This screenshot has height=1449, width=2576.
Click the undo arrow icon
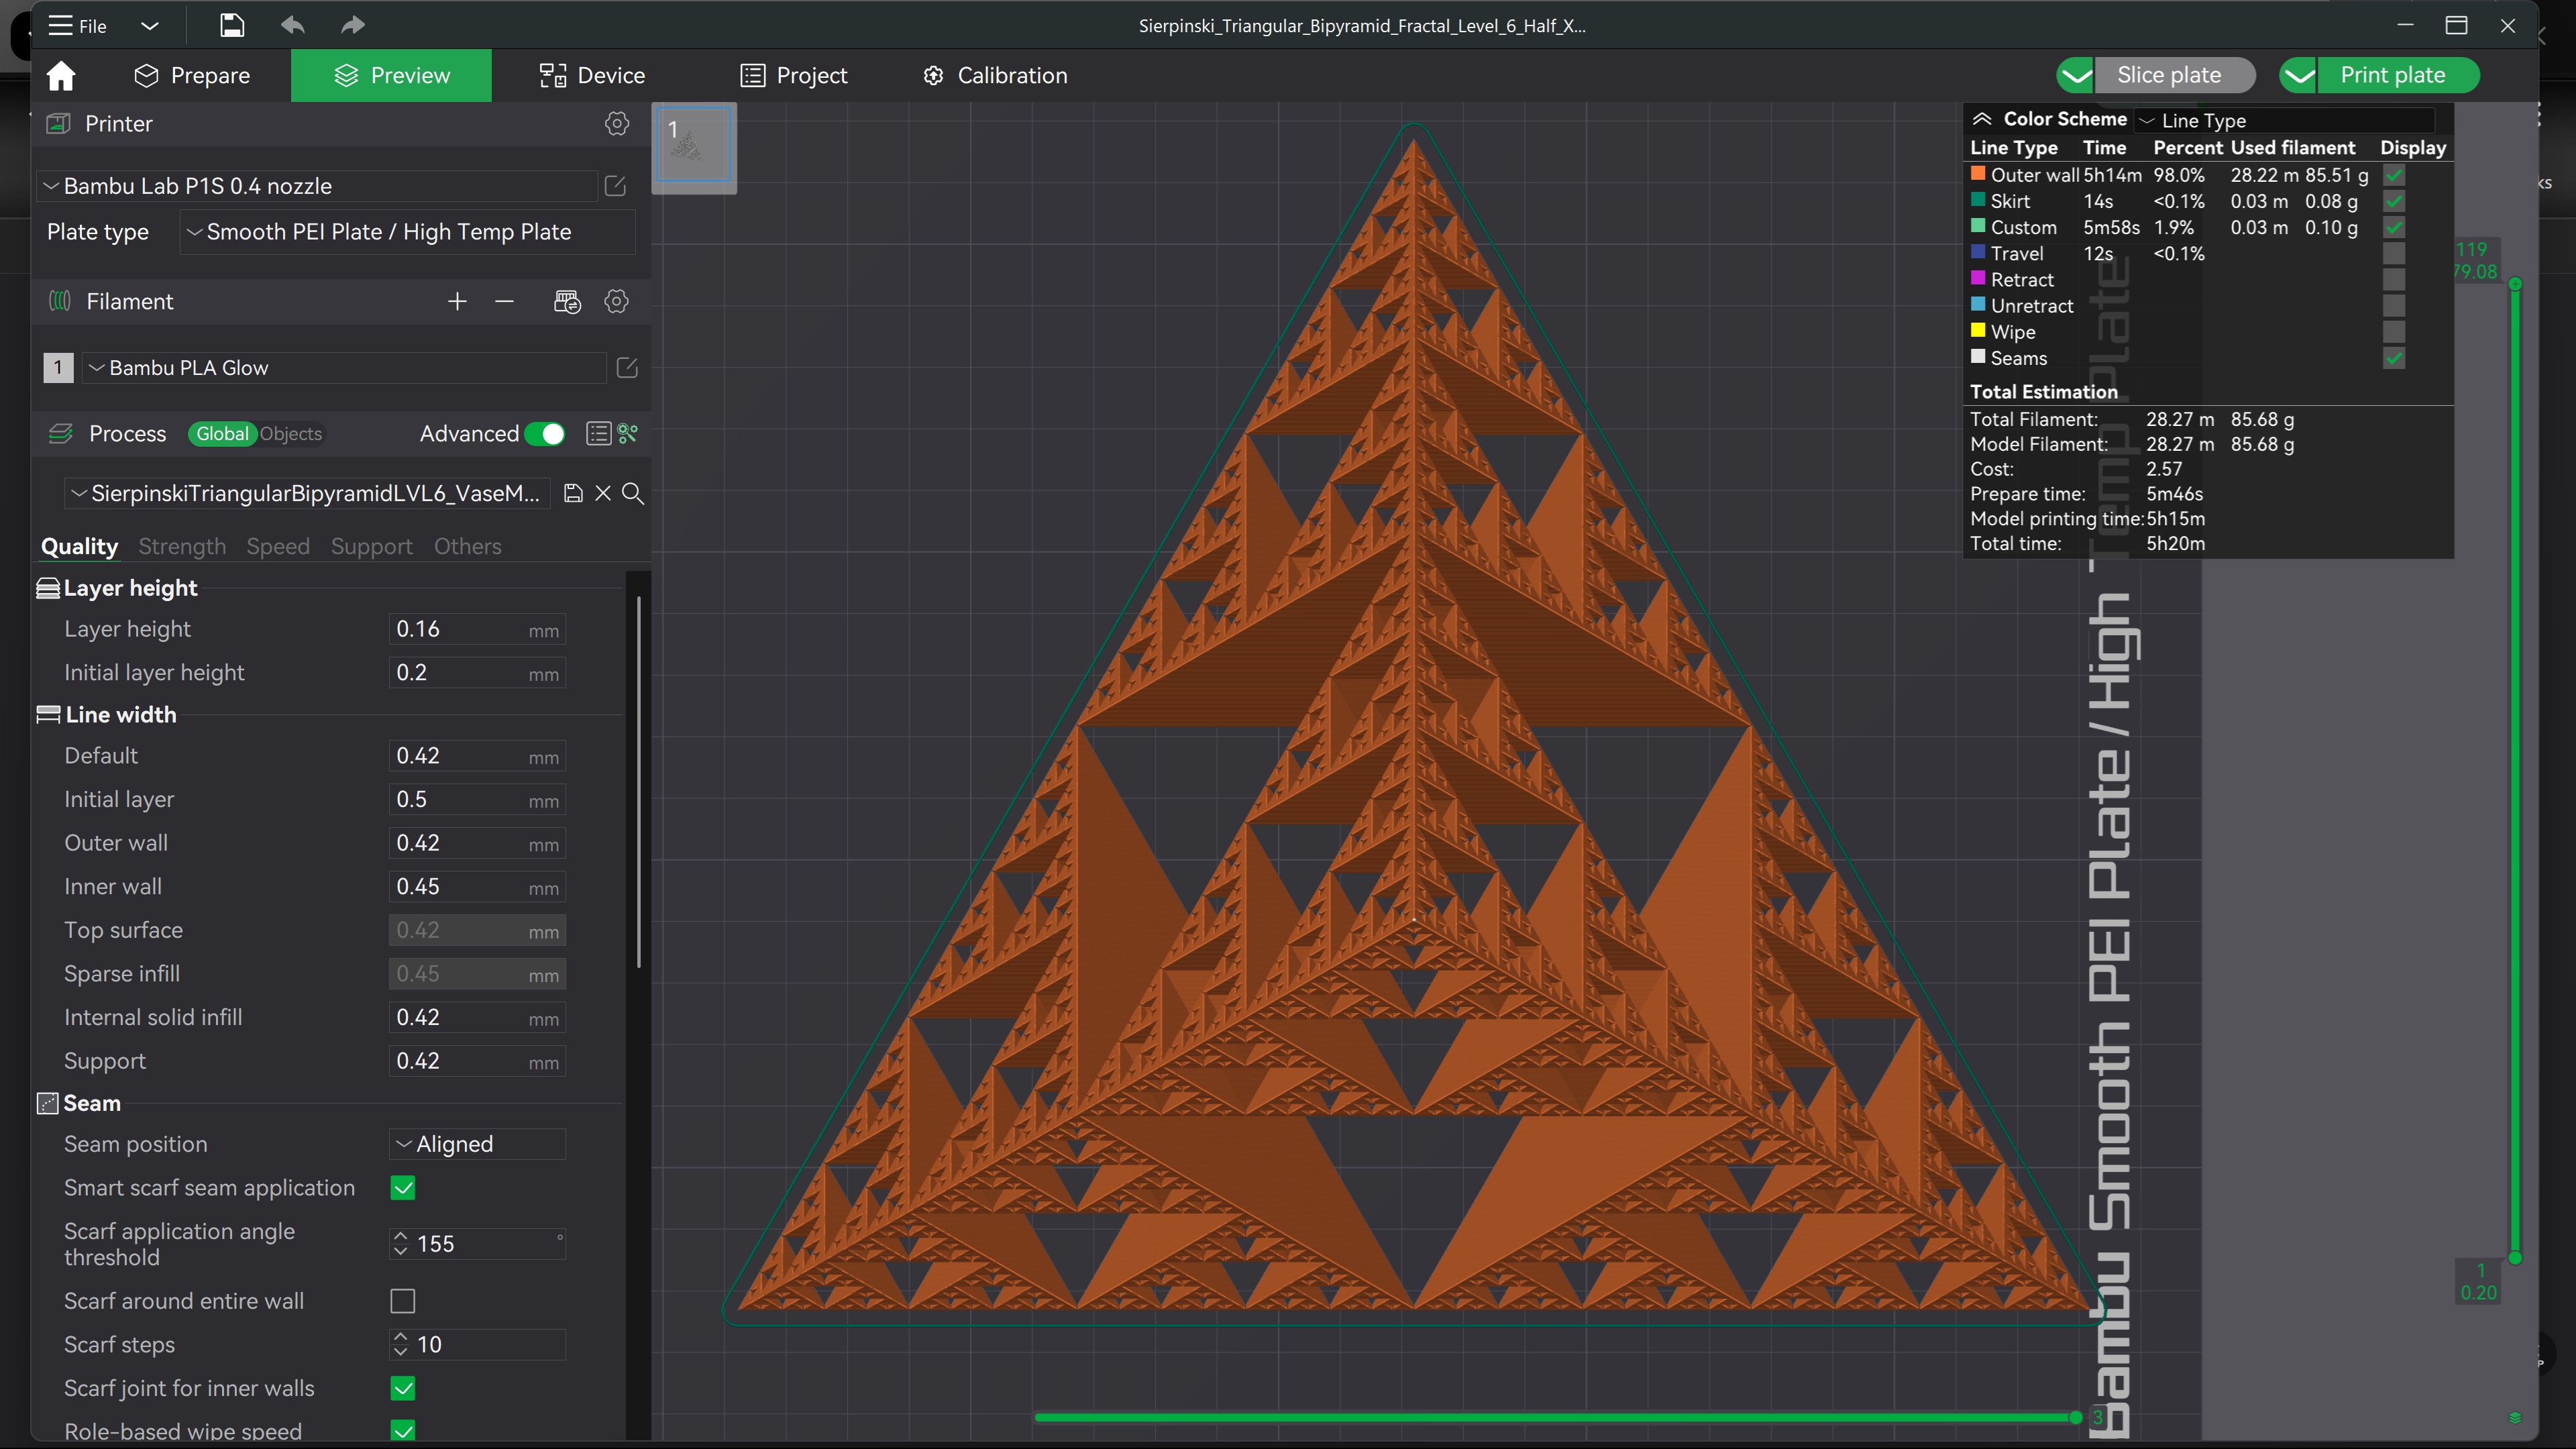(x=292, y=25)
